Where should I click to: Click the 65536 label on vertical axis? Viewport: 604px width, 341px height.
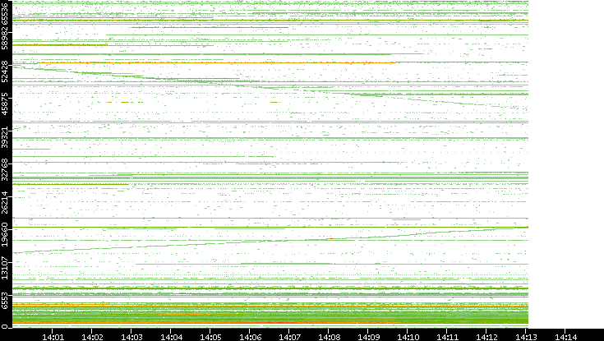click(x=6, y=12)
